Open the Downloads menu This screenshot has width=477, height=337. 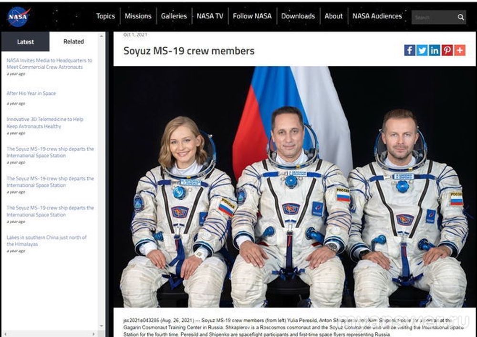click(x=298, y=16)
